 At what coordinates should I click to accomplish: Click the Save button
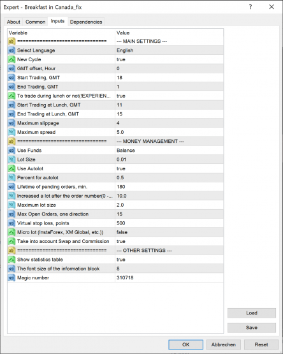[x=252, y=328]
